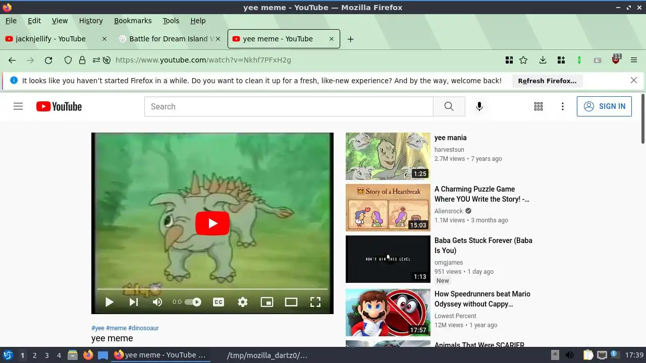
Task: Open the site permissions icon in the URL bar
Action: point(96,60)
